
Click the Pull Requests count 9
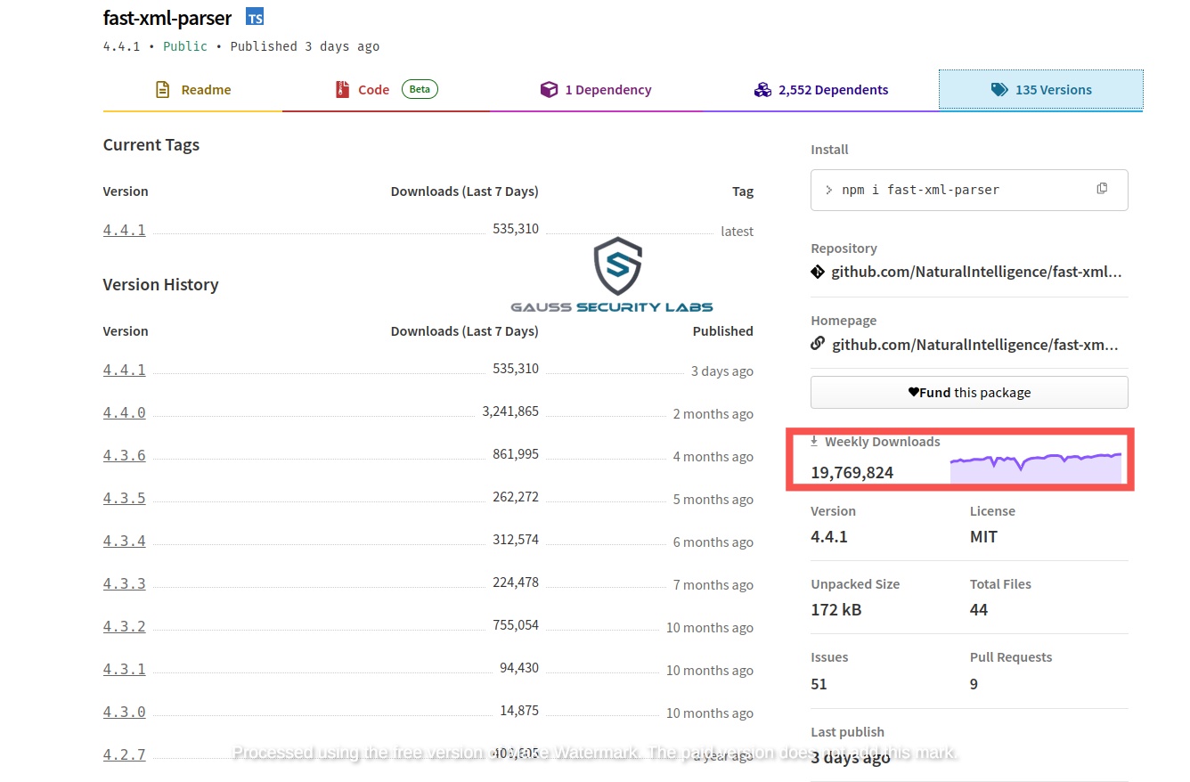pyautogui.click(x=974, y=684)
